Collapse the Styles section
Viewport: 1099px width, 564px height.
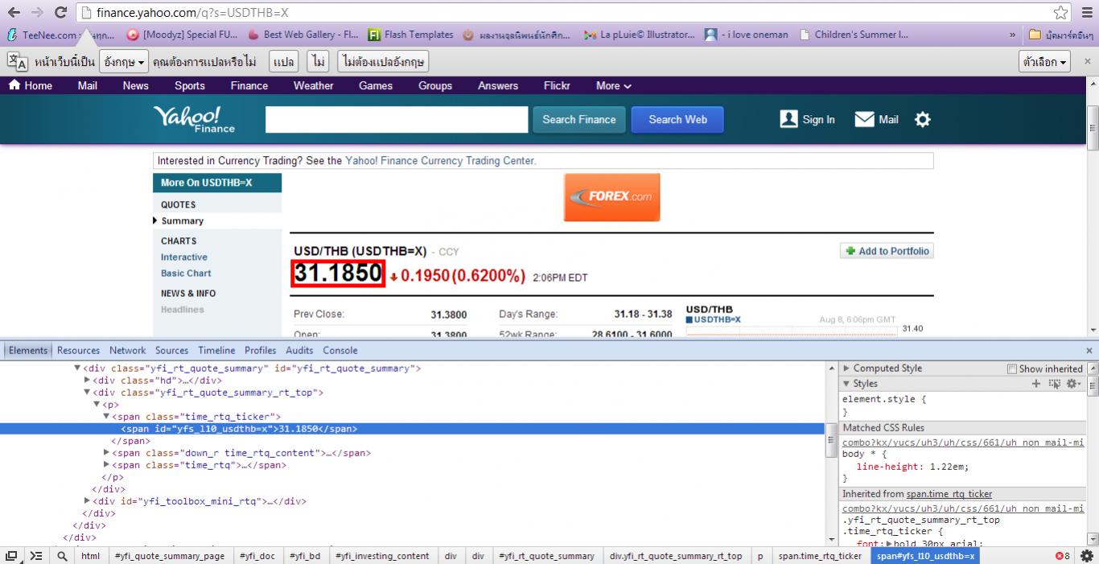point(846,384)
